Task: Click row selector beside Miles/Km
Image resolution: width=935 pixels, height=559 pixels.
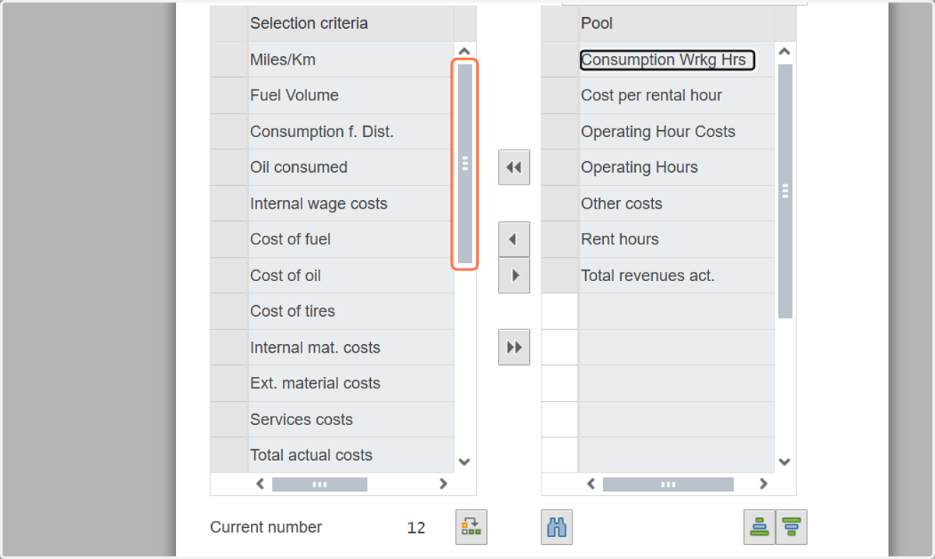Action: pos(229,60)
